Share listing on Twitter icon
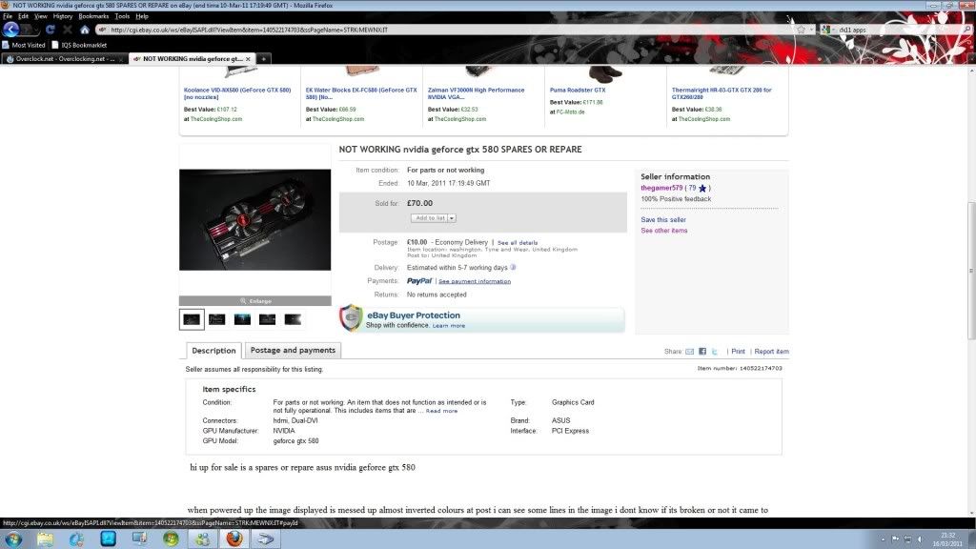Viewport: 976px width, 549px height. (x=715, y=352)
